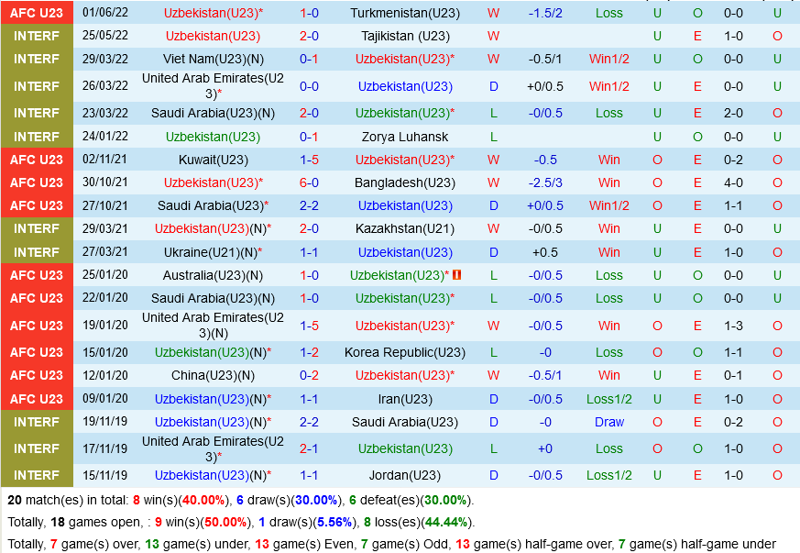Click Zorya Luhansk team name

coord(405,137)
